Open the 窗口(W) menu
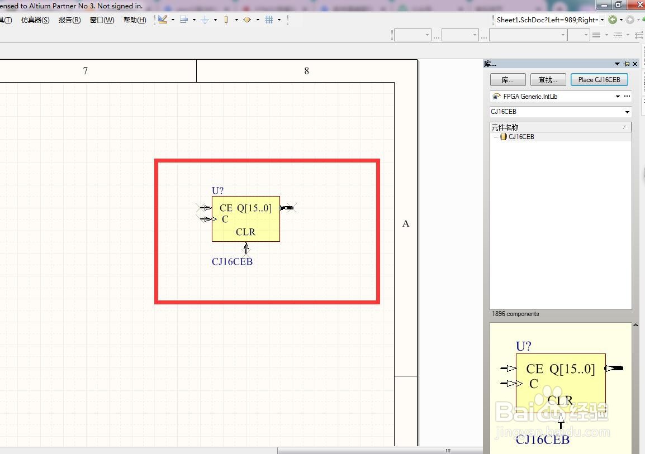Viewport: 645px width, 454px height. tap(102, 20)
